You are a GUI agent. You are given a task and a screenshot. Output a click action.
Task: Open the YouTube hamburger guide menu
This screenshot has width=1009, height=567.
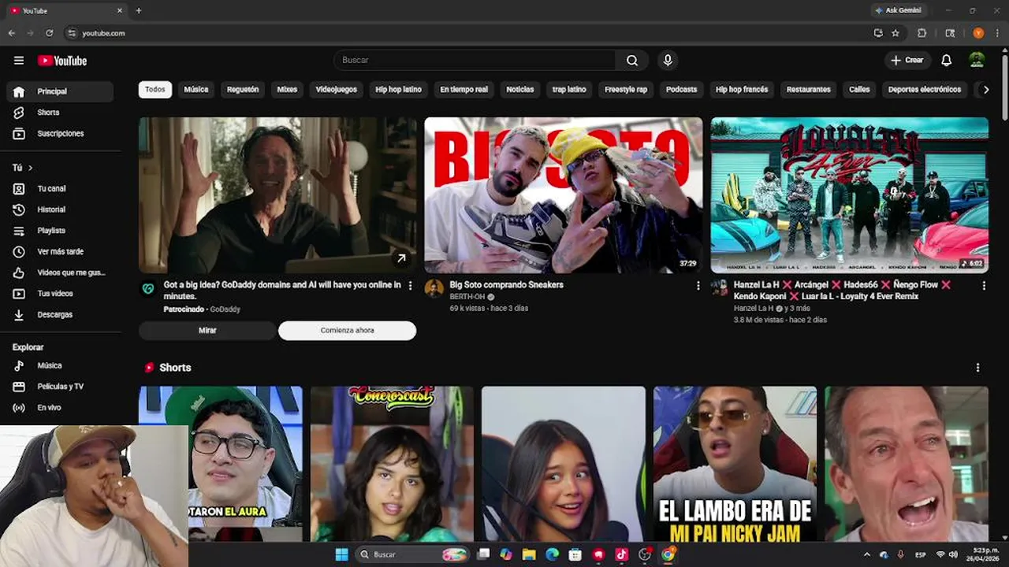(19, 61)
